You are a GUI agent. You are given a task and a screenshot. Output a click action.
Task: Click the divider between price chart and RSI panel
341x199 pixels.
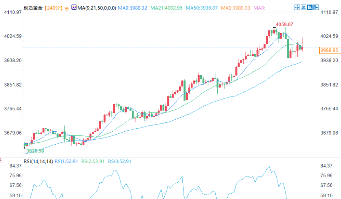coord(170,158)
